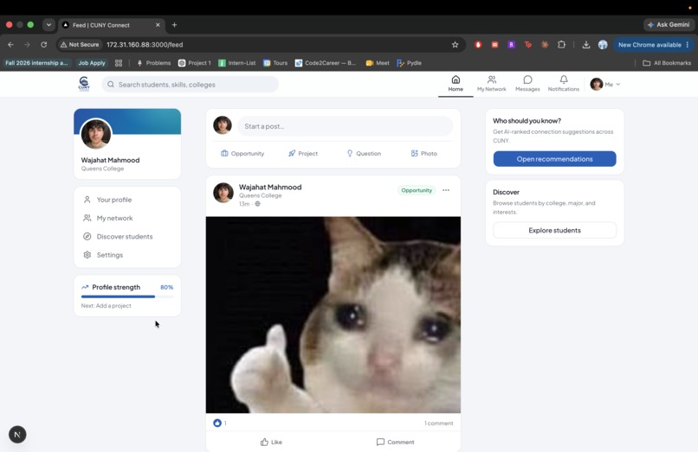This screenshot has width=698, height=452.
Task: Open the Intern-List bookmark
Action: coord(236,63)
